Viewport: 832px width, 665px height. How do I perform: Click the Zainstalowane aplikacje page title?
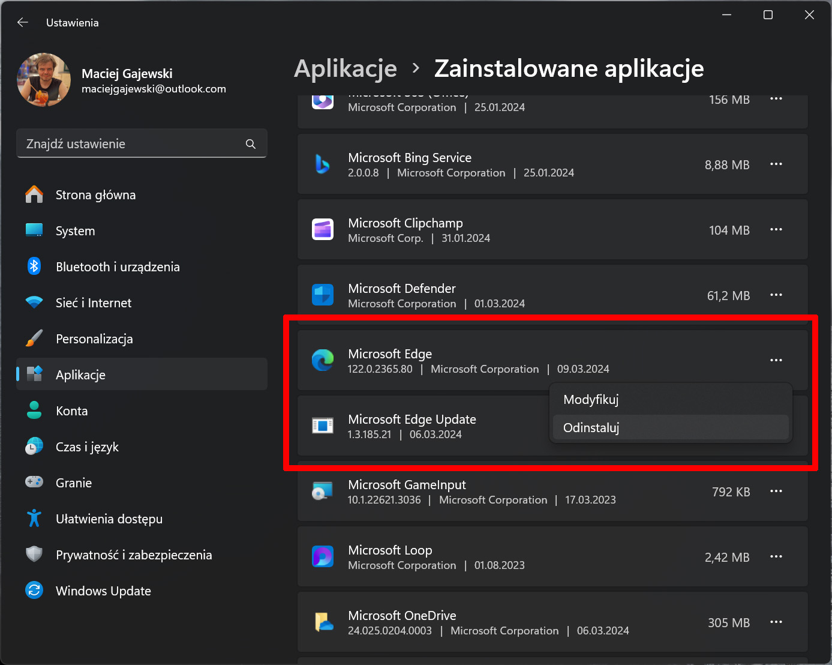click(x=569, y=69)
